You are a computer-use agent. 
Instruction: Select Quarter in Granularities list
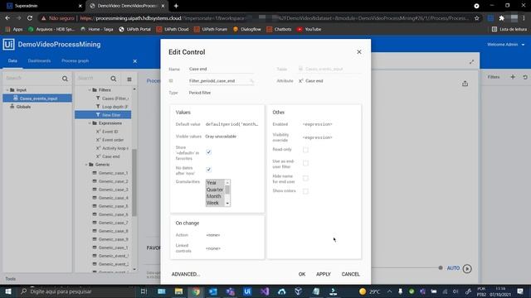pos(215,190)
